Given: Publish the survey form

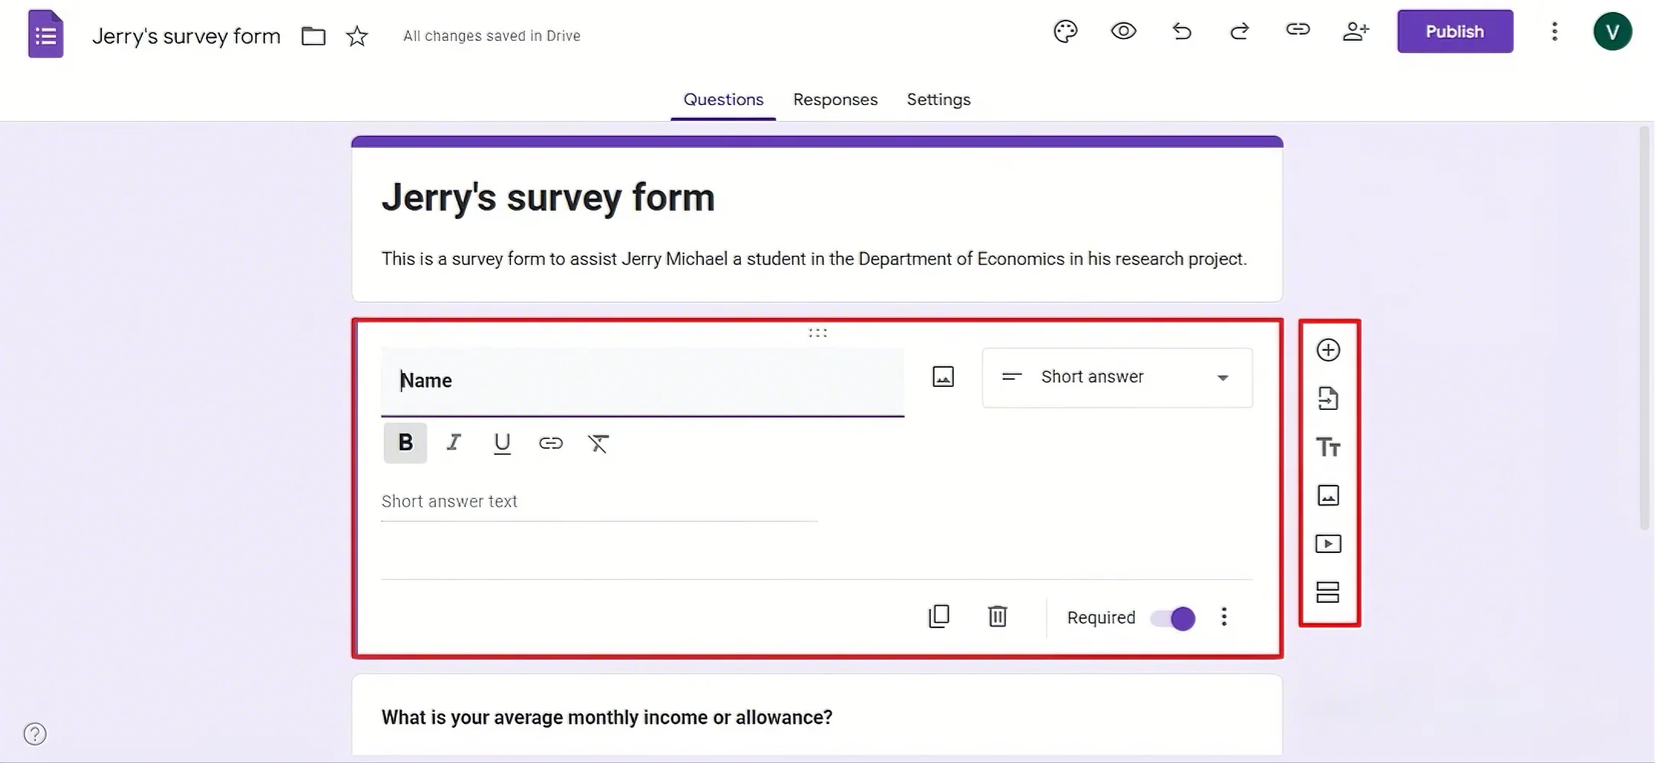Looking at the screenshot, I should 1454,31.
